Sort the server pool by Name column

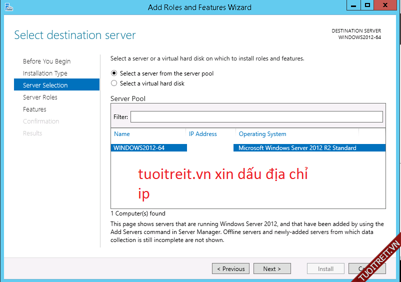tap(122, 134)
